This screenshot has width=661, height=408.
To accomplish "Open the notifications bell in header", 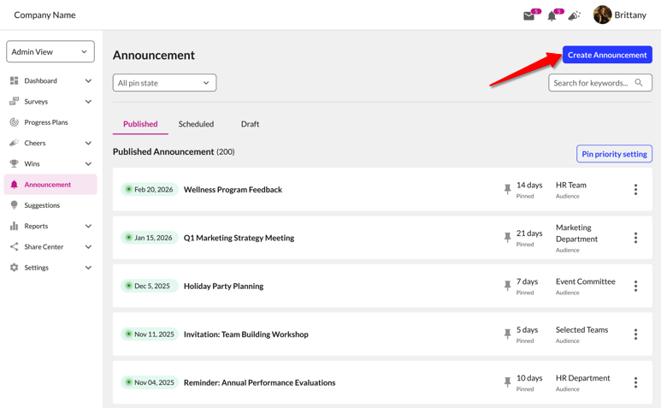I will (552, 16).
